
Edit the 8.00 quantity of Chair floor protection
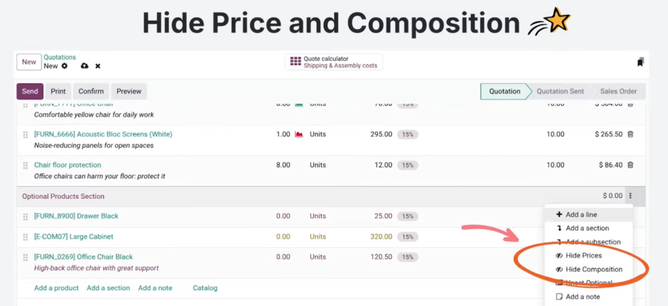coord(283,165)
